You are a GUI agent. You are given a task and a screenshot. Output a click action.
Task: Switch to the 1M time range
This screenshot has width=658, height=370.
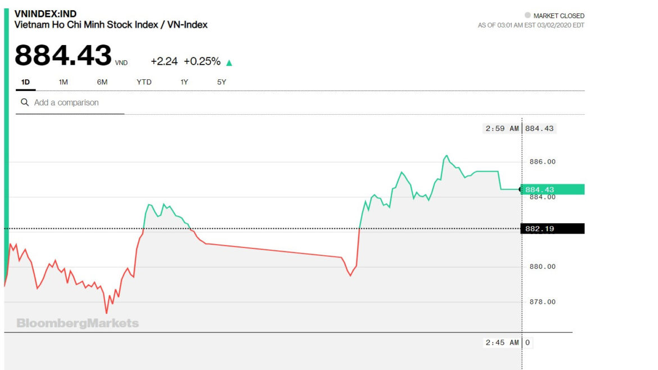tap(63, 82)
